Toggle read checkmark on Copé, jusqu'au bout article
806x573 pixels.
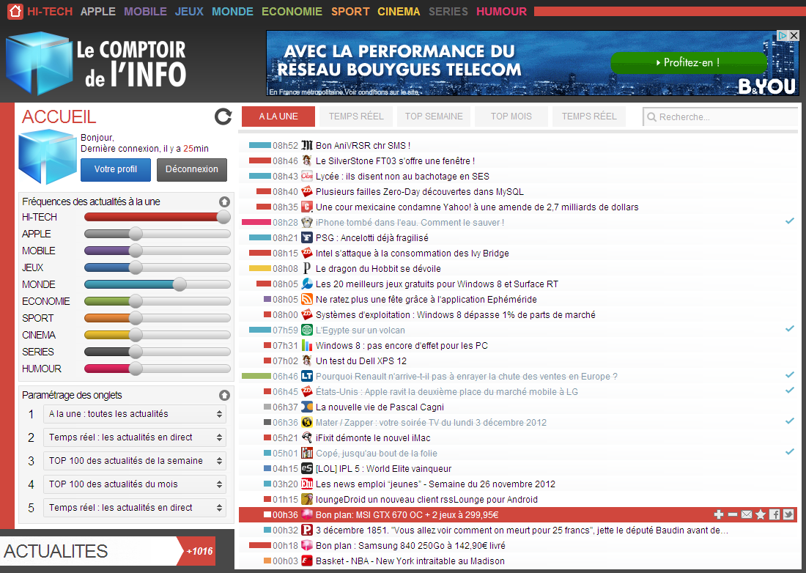[790, 452]
